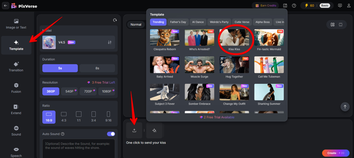Open the Sound tool in sidebar
This screenshot has height=158, width=354.
(x=16, y=131)
